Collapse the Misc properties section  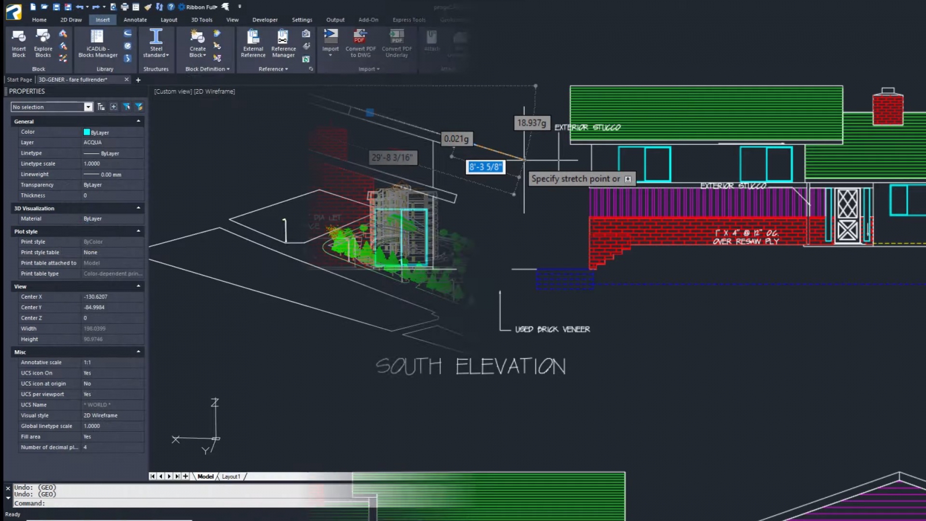[138, 351]
